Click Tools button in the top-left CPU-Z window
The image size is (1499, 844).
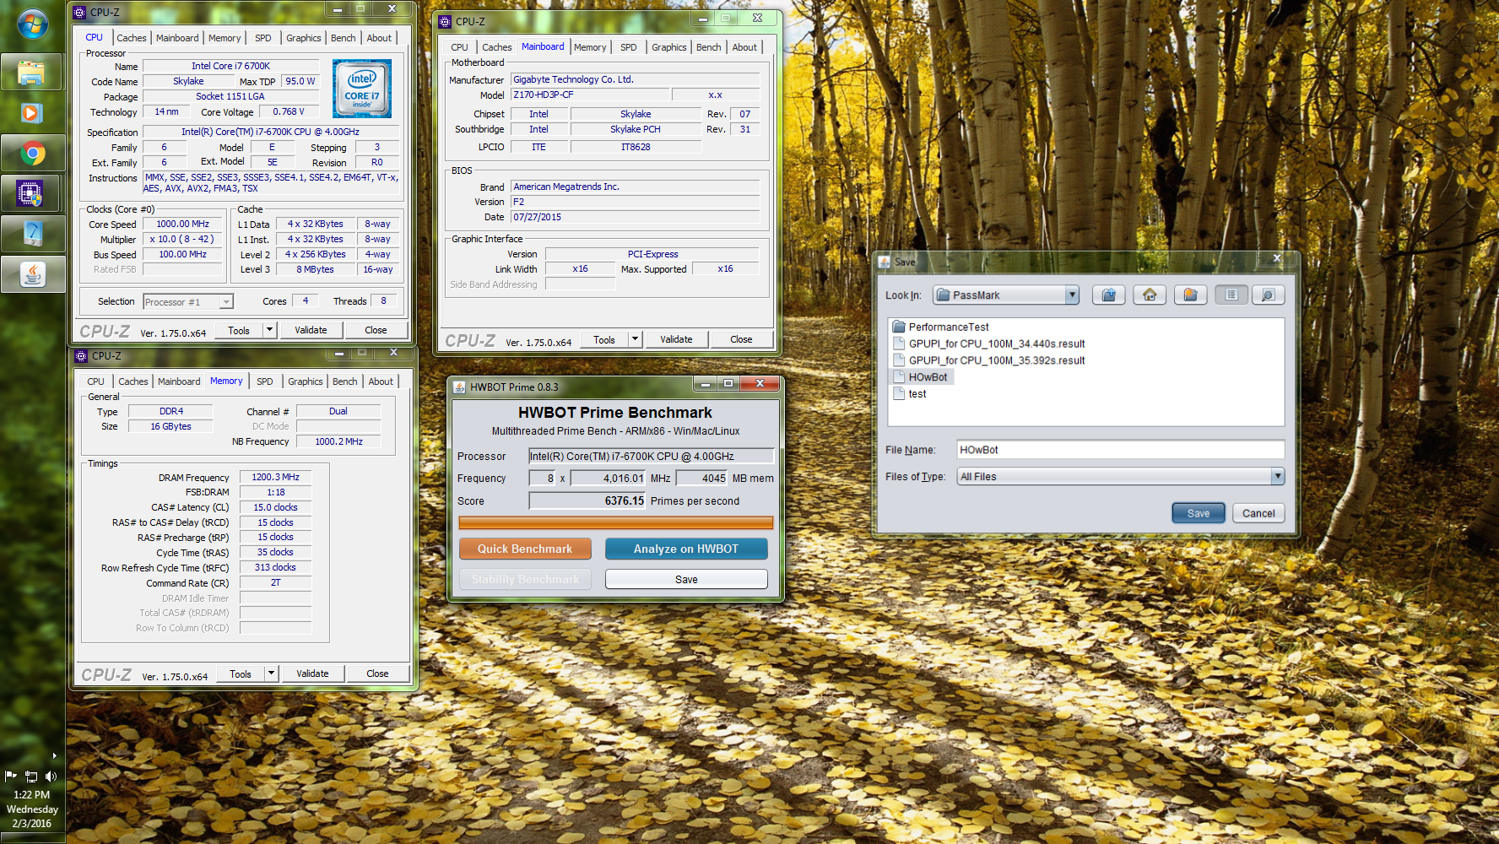click(x=239, y=330)
